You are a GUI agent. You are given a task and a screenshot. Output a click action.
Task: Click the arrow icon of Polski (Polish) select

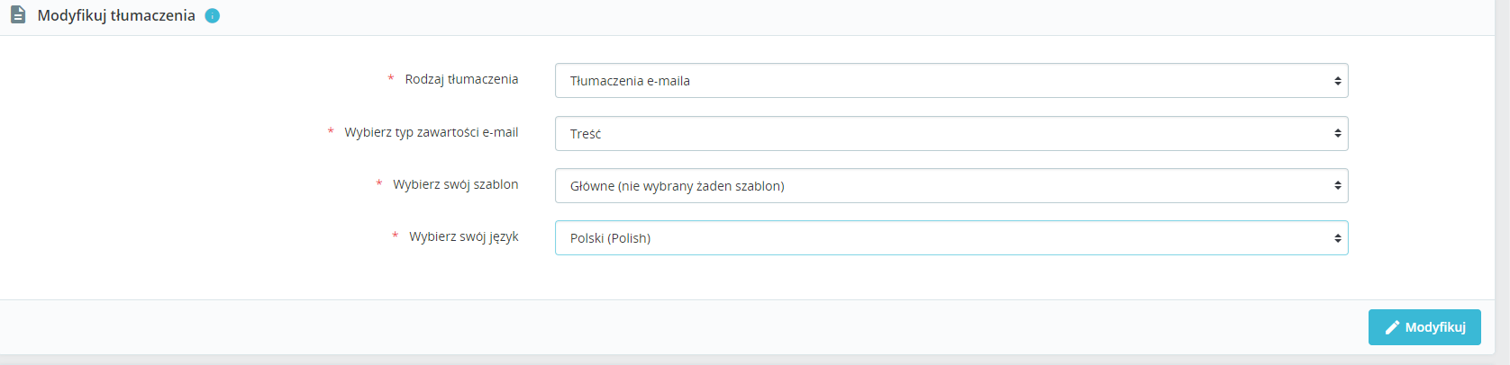coord(1338,238)
